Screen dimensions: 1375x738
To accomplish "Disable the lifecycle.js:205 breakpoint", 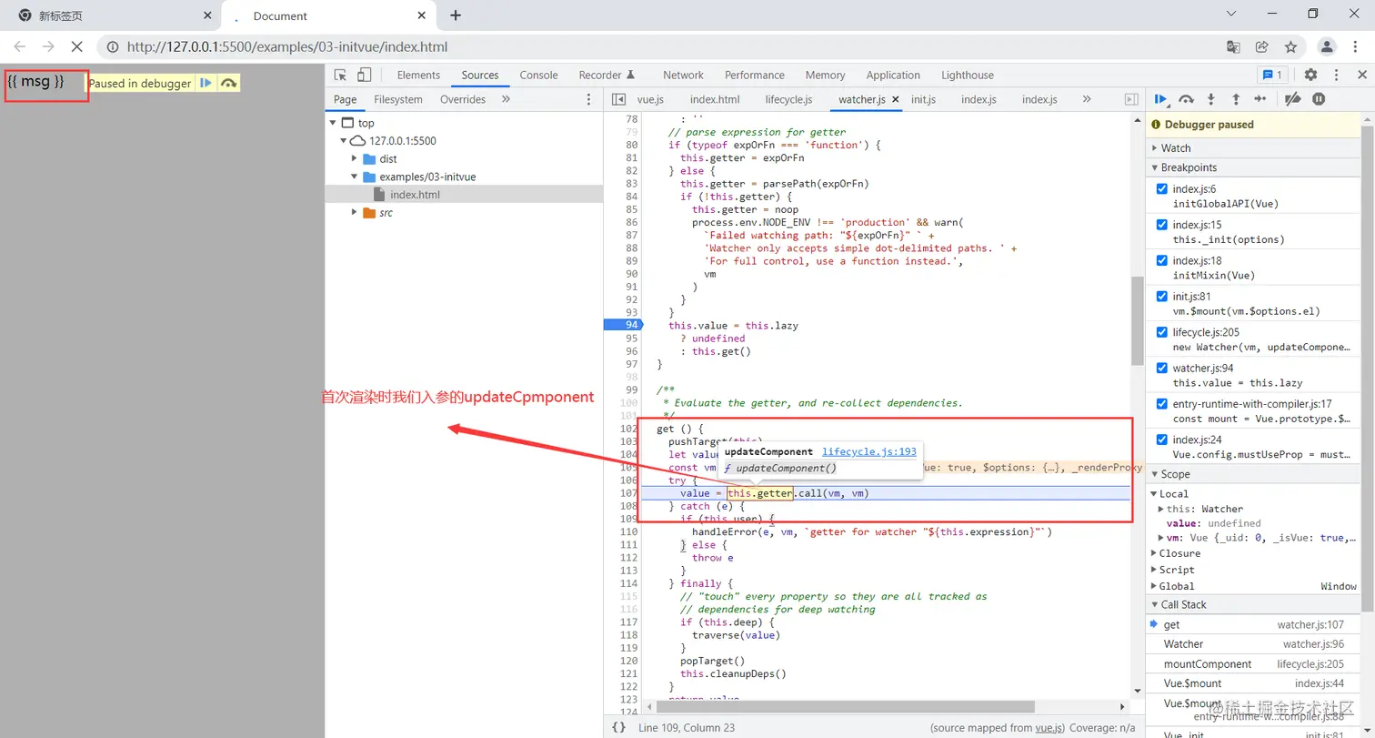I will [x=1161, y=332].
